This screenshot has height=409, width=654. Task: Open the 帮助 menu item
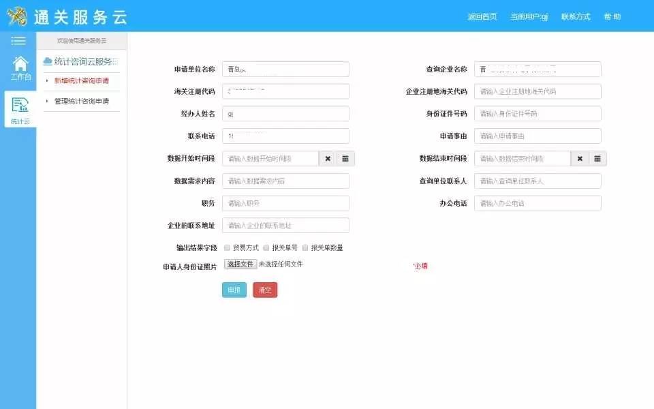(611, 16)
